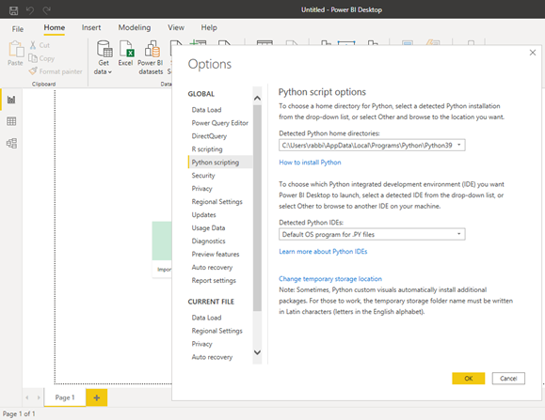Select Current File Data Load option
The image size is (545, 420).
pos(206,318)
